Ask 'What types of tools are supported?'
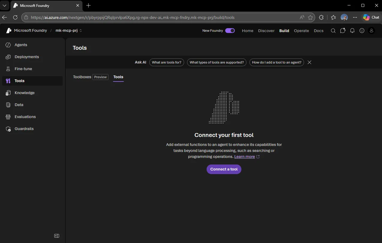The image size is (382, 243). coord(217,62)
